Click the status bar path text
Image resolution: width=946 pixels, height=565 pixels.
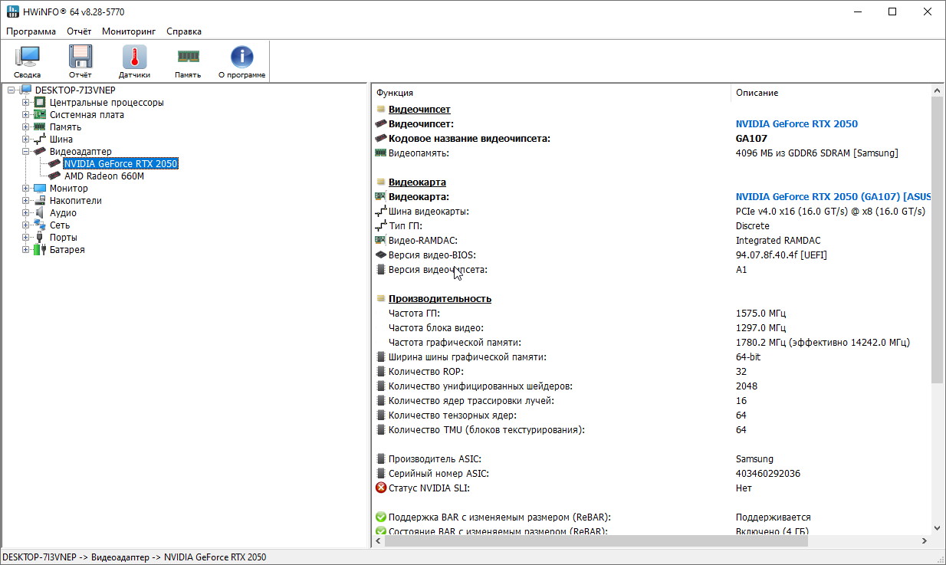click(x=134, y=557)
